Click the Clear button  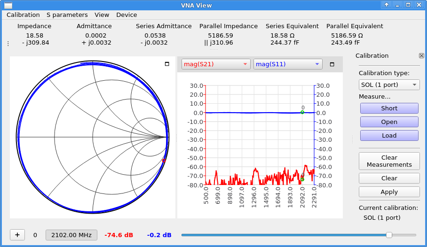(389, 178)
